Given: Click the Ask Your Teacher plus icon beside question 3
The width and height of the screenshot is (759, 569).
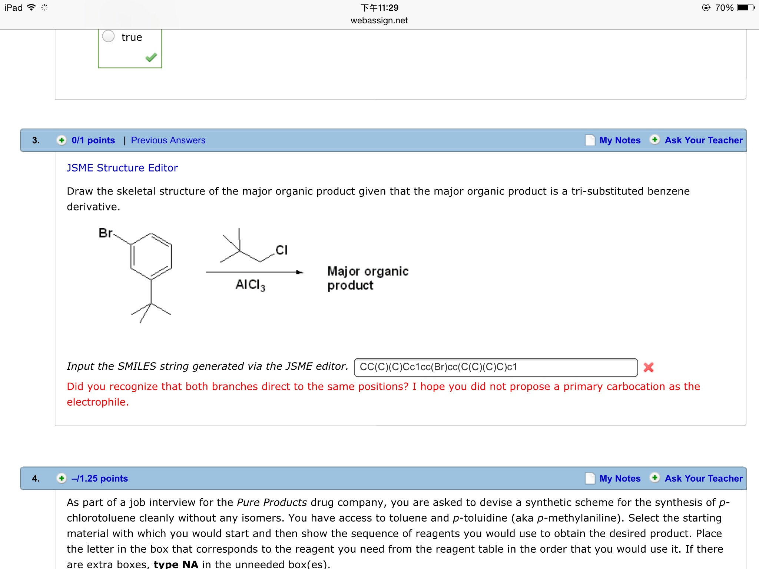Looking at the screenshot, I should tap(654, 141).
